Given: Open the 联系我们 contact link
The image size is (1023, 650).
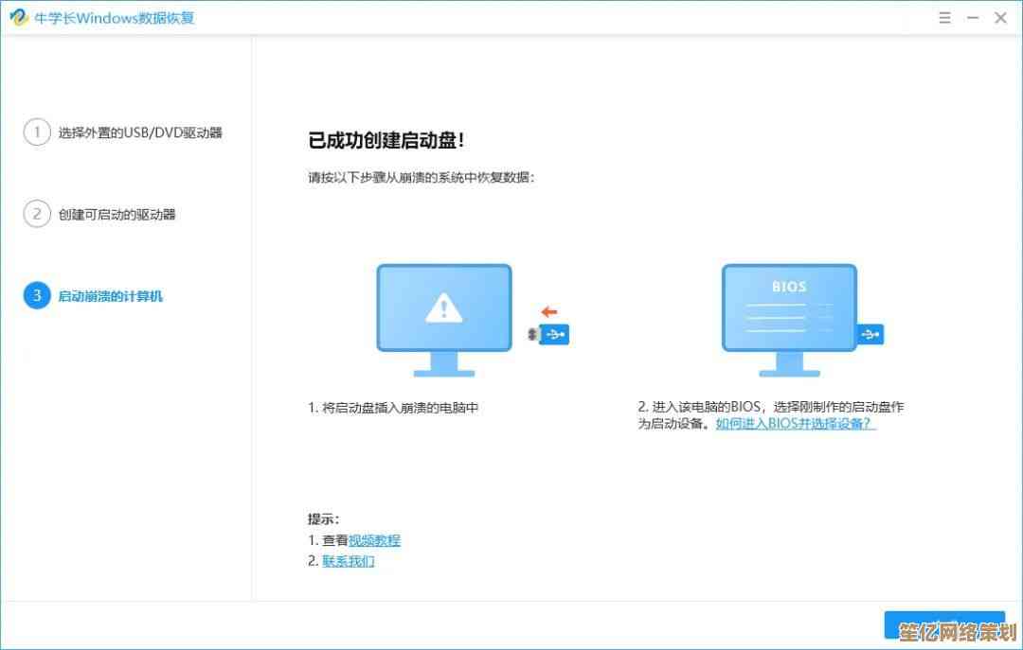Looking at the screenshot, I should coord(349,561).
